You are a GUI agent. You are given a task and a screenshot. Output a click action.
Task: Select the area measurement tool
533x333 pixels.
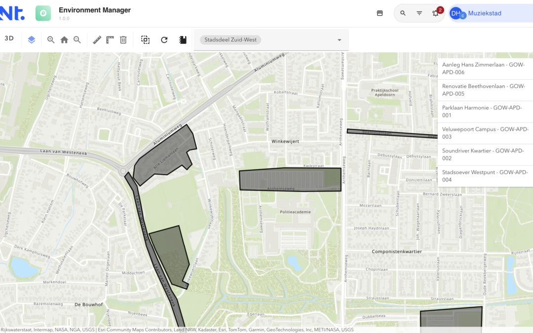110,40
